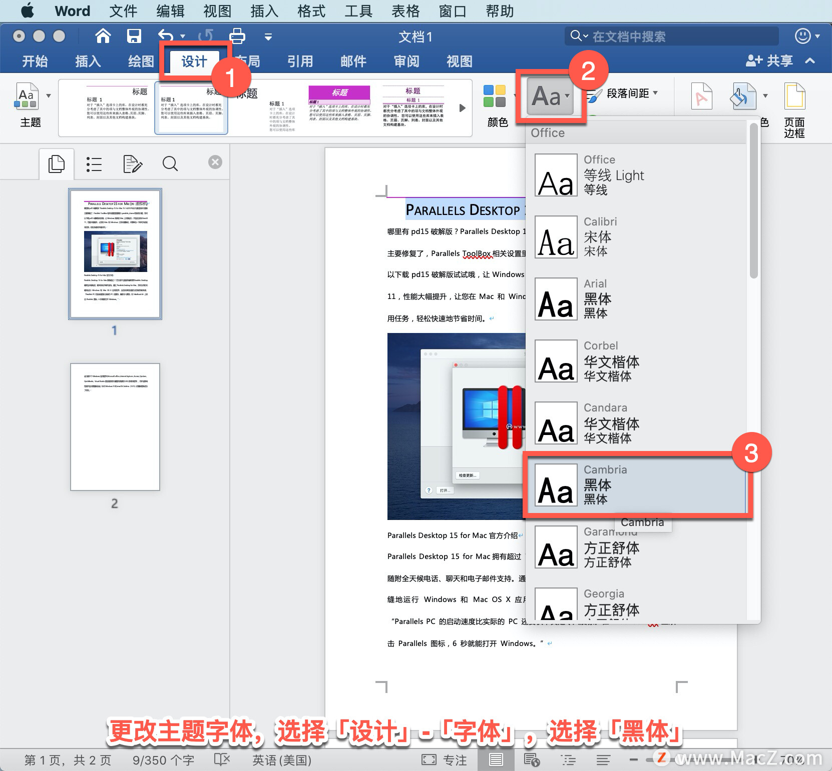Choose the Georgia 方正舒体 font theme
Screen dimensions: 832x771
tap(636, 604)
